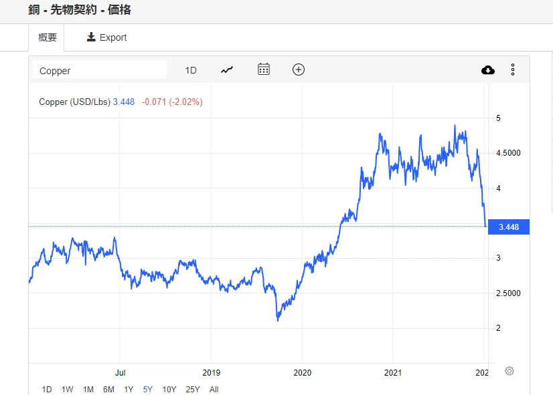Click the 2019 x-axis label

(212, 373)
